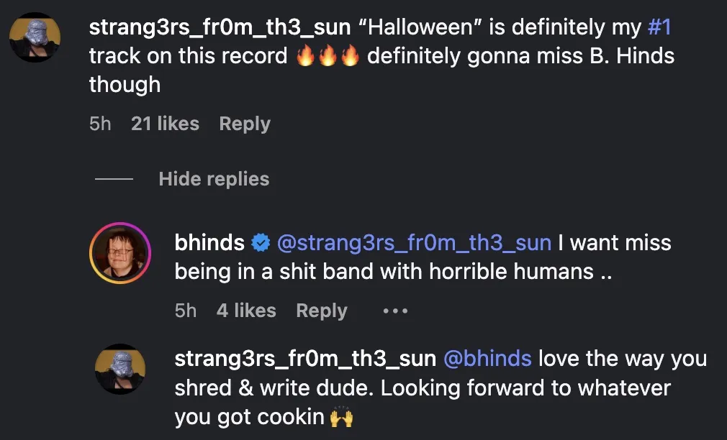Screen dimensions: 727x440
Task: Open the three-dot options on bhinds' reply
Action: [x=395, y=311]
